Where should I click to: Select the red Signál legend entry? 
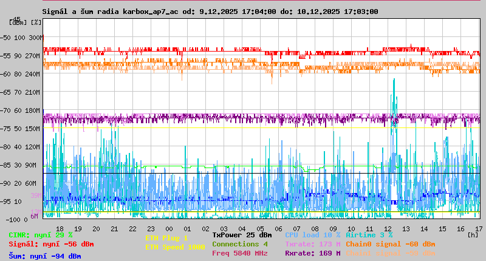pyautogui.click(x=51, y=244)
